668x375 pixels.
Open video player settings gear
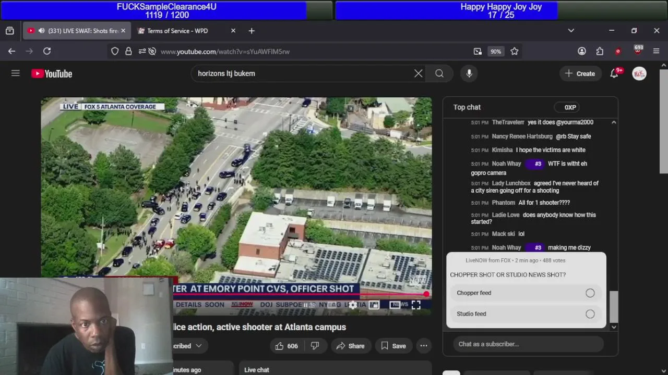[x=353, y=305]
